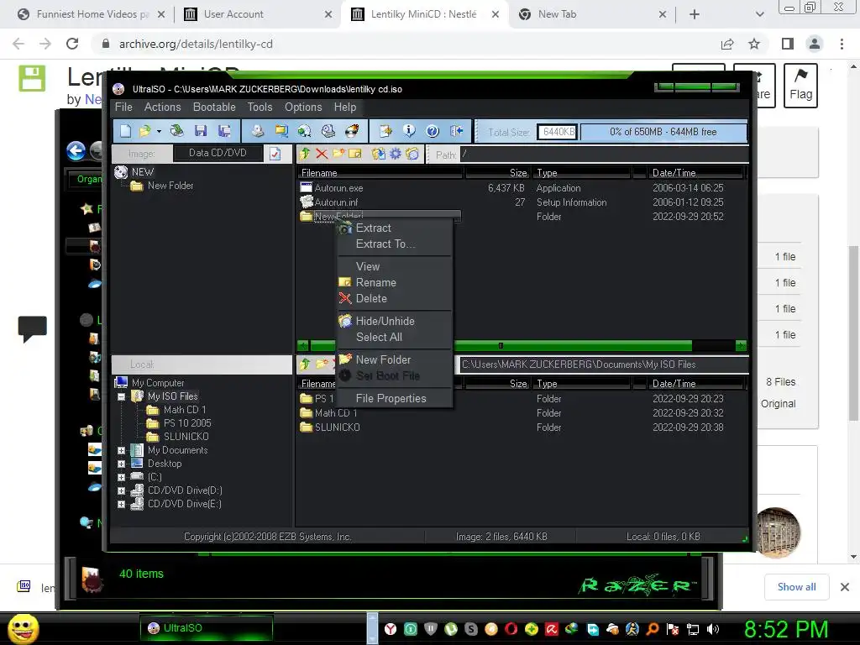The height and width of the screenshot is (645, 860).
Task: Click the Path input field in image pane
Action: tap(604, 155)
